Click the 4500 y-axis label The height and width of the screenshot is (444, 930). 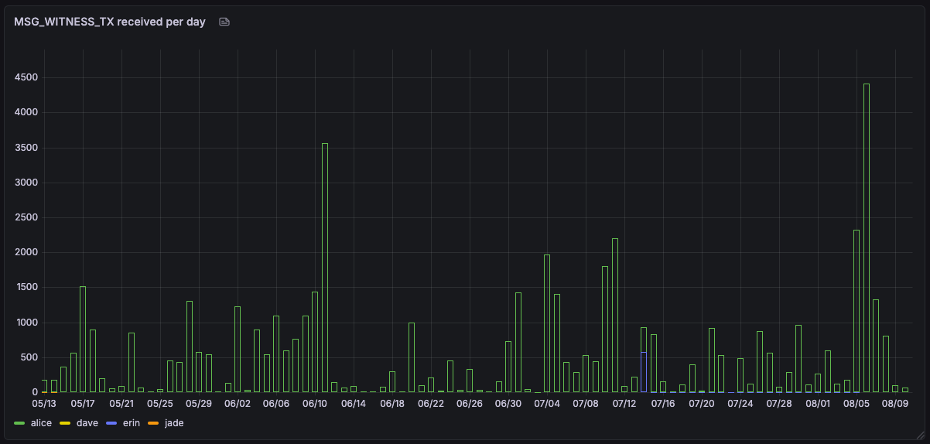coord(26,77)
